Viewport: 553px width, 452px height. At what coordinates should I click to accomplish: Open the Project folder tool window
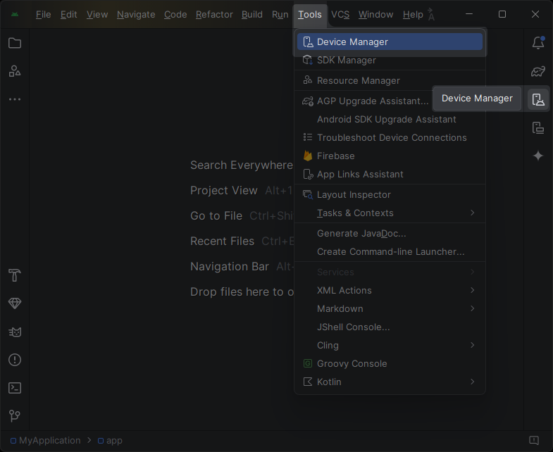15,43
